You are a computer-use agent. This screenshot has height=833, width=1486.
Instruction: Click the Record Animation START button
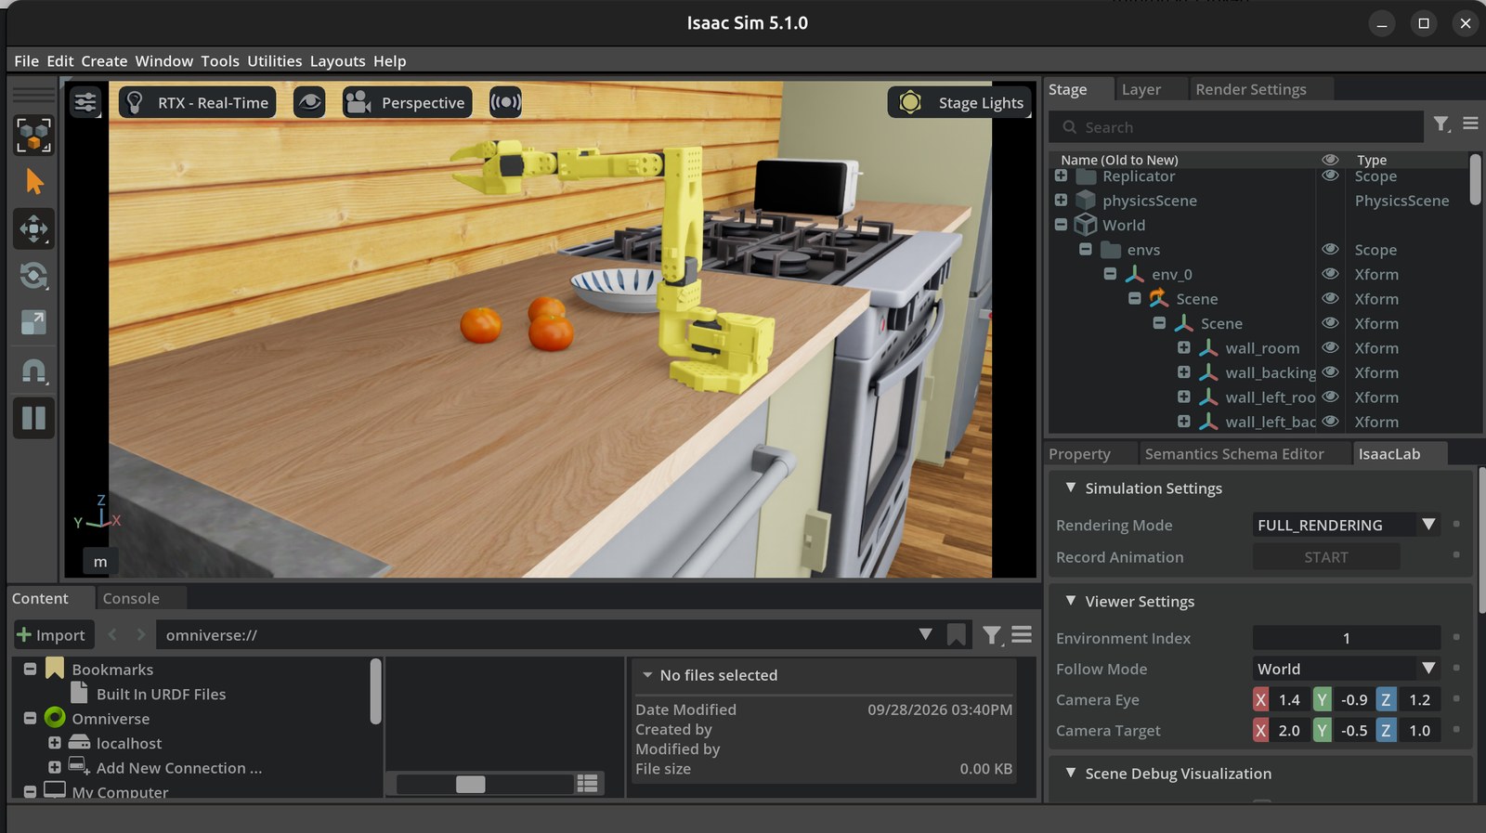click(x=1326, y=557)
